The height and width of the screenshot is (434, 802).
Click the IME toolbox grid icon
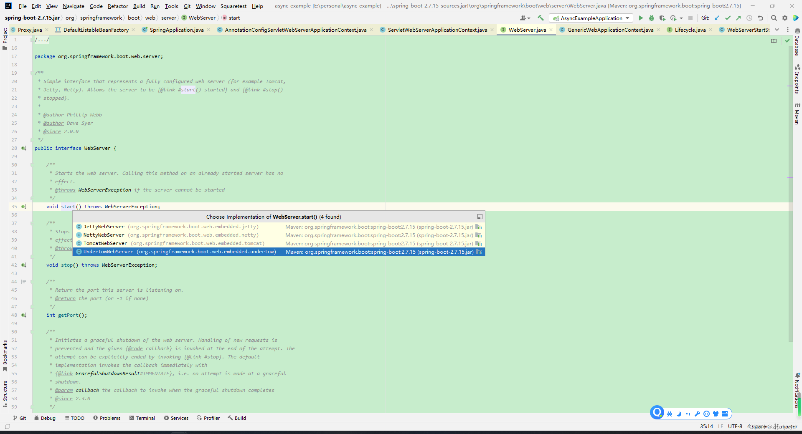point(725,414)
